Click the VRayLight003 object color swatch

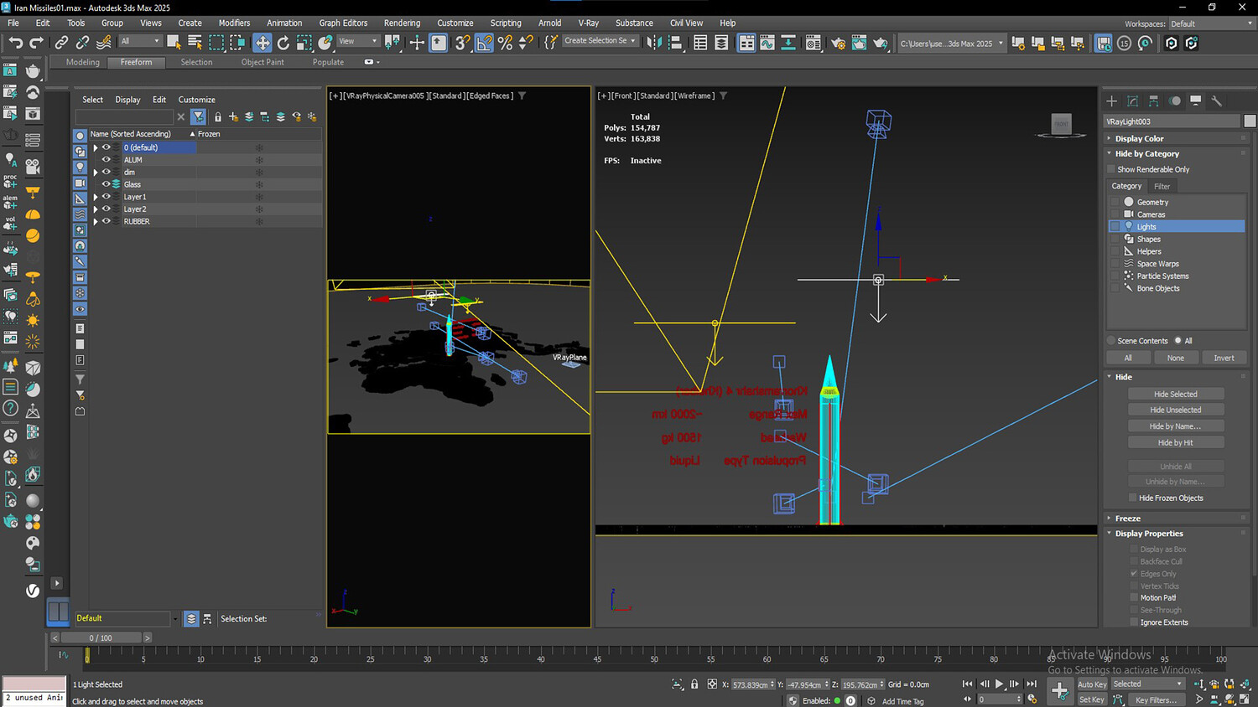(x=1250, y=121)
